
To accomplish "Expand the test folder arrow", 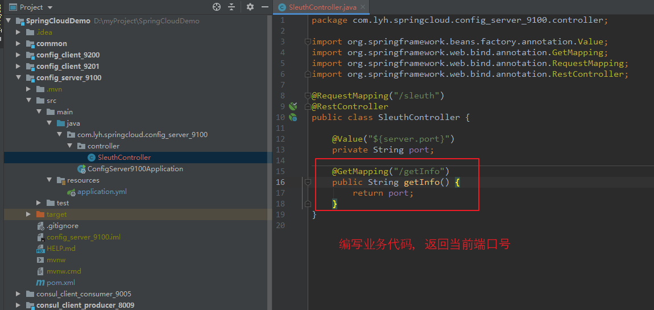I will coord(39,202).
